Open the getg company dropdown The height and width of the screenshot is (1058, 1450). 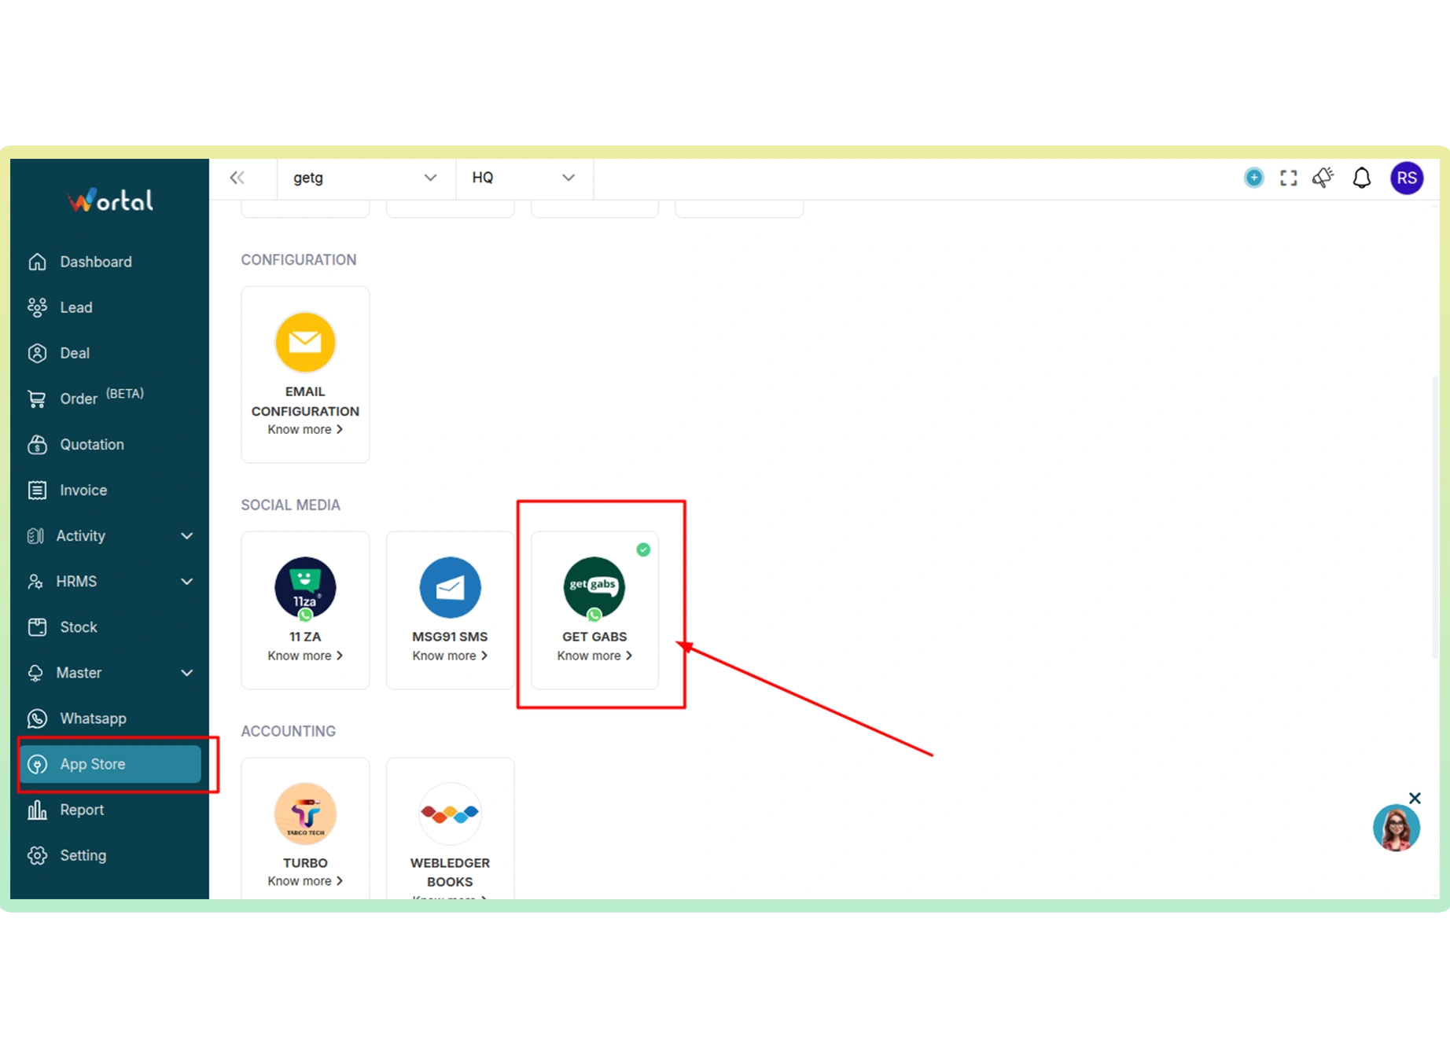366,178
